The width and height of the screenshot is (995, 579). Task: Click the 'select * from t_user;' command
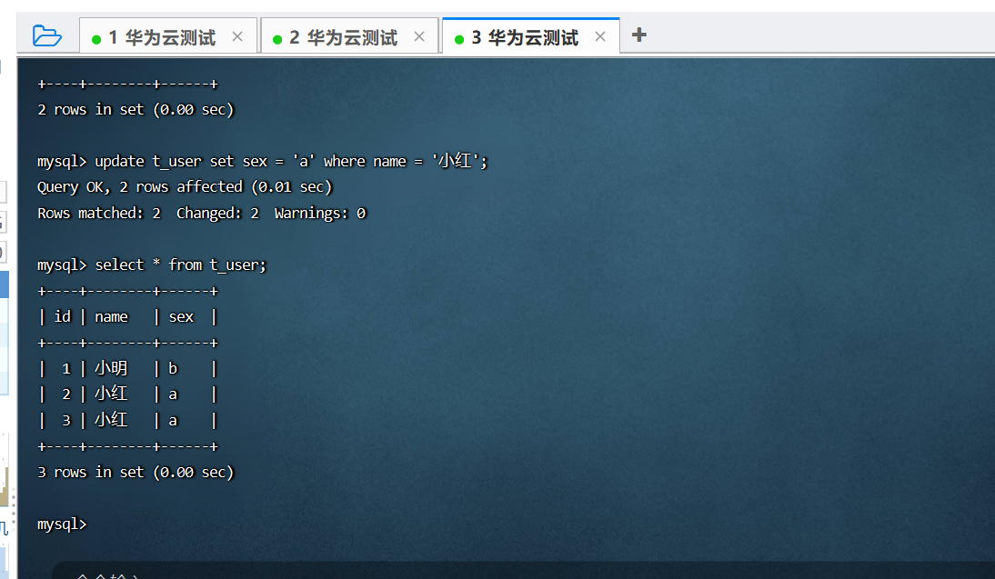tap(181, 265)
